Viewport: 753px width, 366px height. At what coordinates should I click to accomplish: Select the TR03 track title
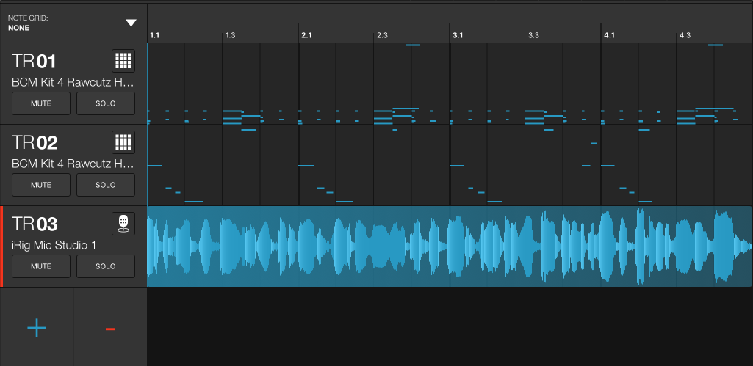tap(35, 224)
